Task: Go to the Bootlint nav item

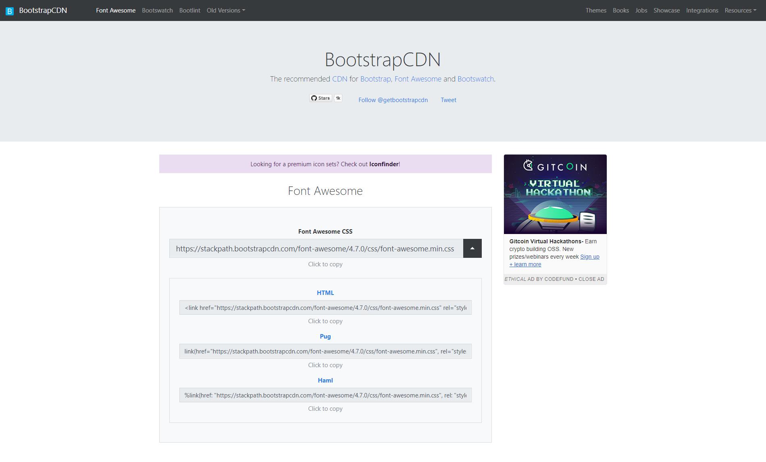Action: (189, 10)
